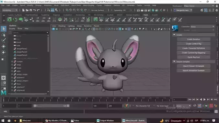Toggle the Auto Key button
The image size is (219, 123).
tap(211, 106)
